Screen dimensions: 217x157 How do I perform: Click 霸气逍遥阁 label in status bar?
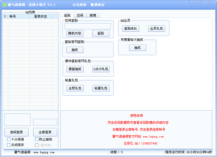[x=22, y=152]
